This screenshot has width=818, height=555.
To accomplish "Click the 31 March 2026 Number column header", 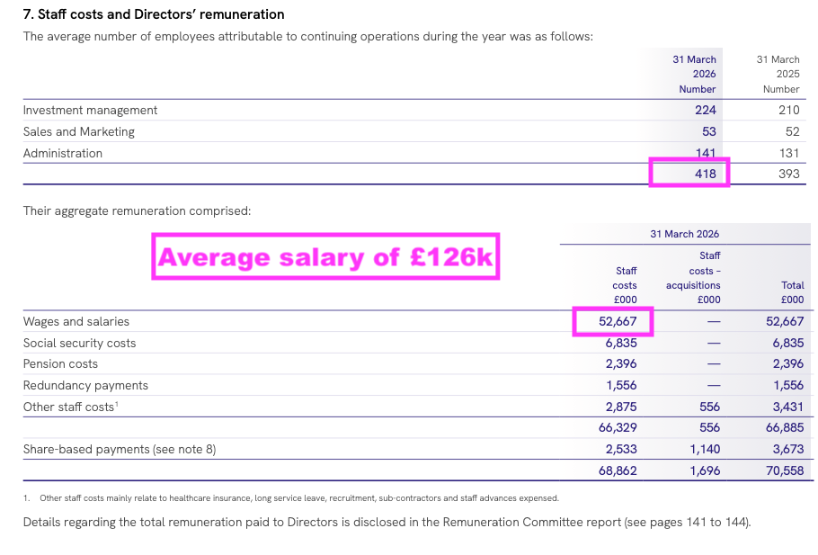I will pyautogui.click(x=694, y=74).
